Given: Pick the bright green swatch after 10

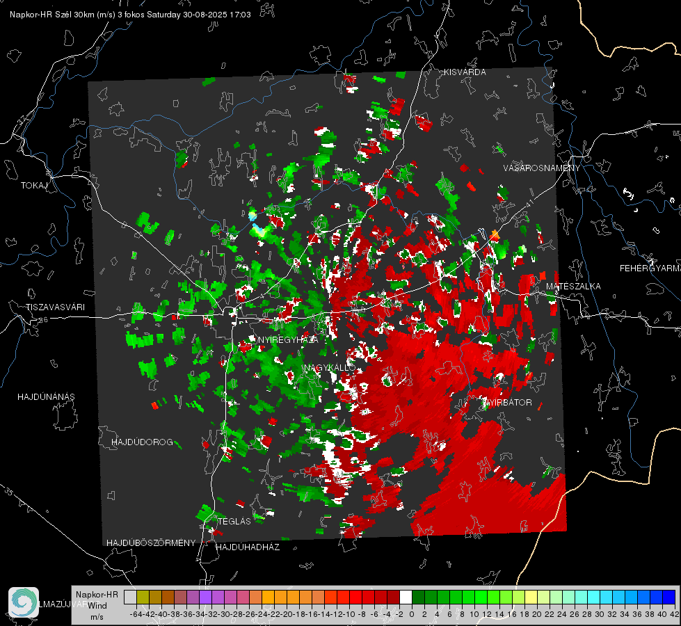Looking at the screenshot, I should tap(481, 597).
